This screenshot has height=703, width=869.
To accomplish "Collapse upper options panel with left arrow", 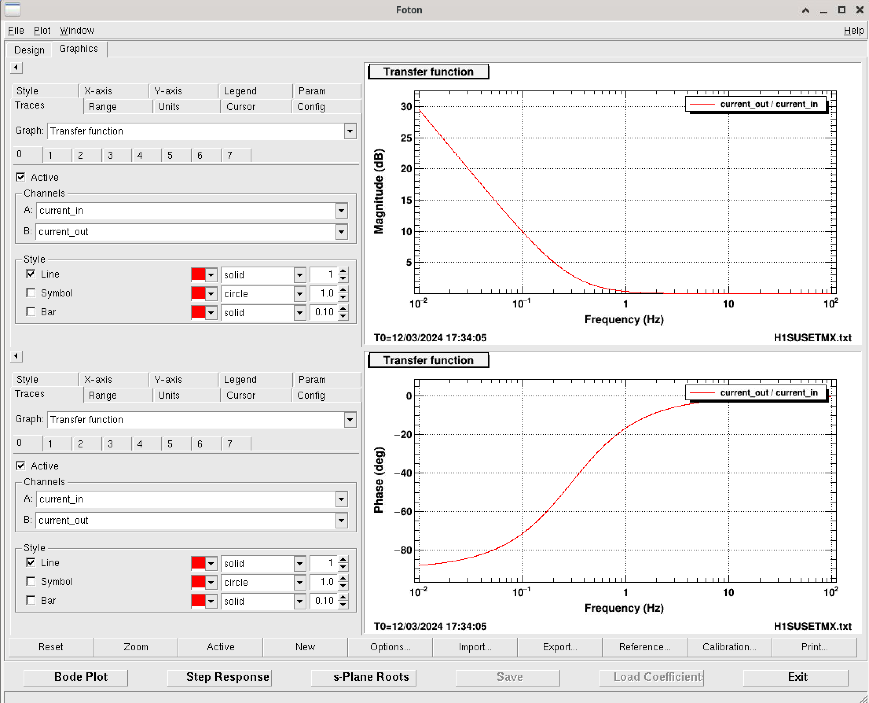I will (x=16, y=67).
